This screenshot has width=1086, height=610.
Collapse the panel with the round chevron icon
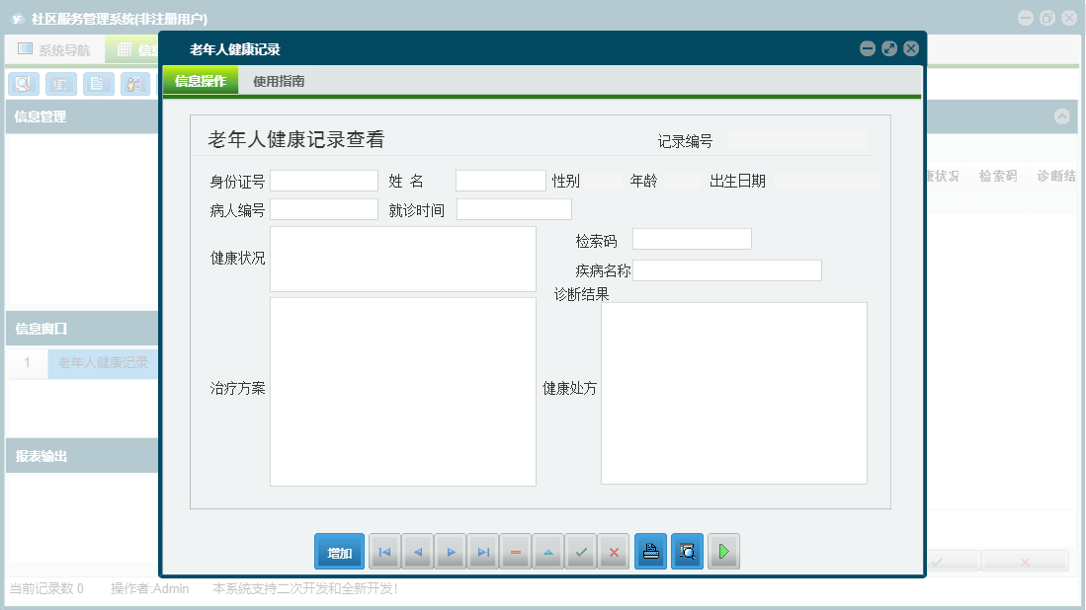coord(1061,116)
